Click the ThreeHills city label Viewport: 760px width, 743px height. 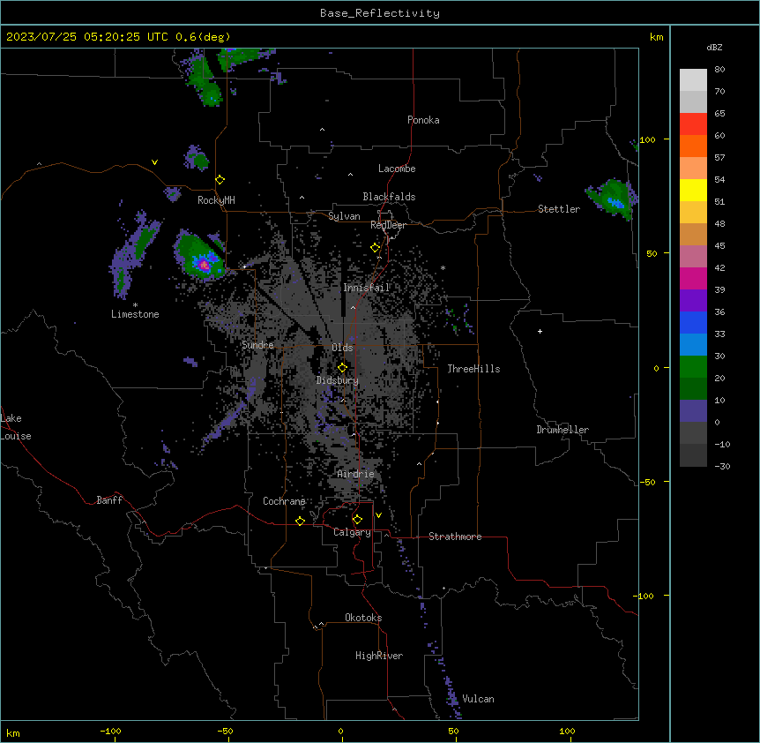473,369
